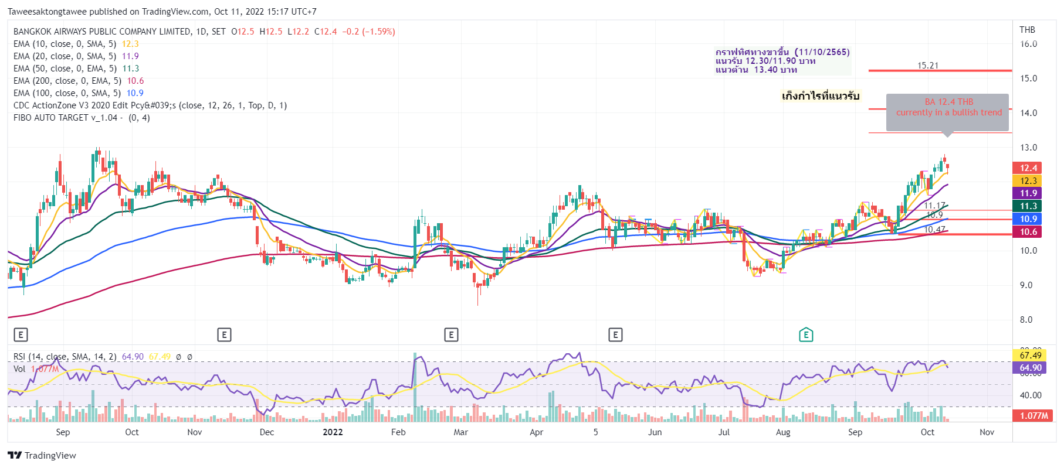Click the Dec label on time axis
Viewport: 1064px width, 468px height.
pos(267,432)
